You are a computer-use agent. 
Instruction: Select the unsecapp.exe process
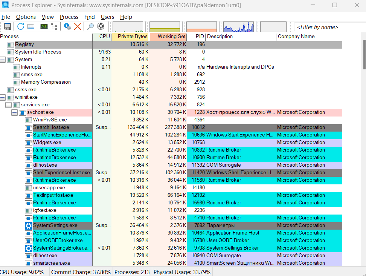(x=171, y=188)
